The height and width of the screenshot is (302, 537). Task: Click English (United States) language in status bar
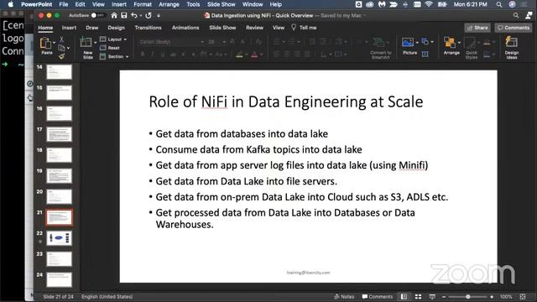[x=107, y=296]
